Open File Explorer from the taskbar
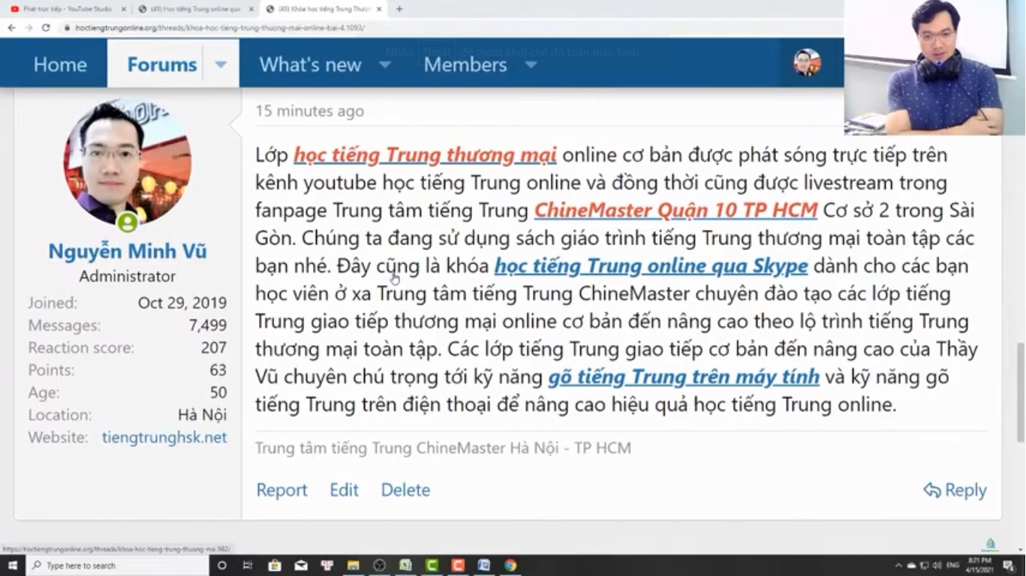Screen dimensions: 1026x576 pyautogui.click(x=353, y=565)
